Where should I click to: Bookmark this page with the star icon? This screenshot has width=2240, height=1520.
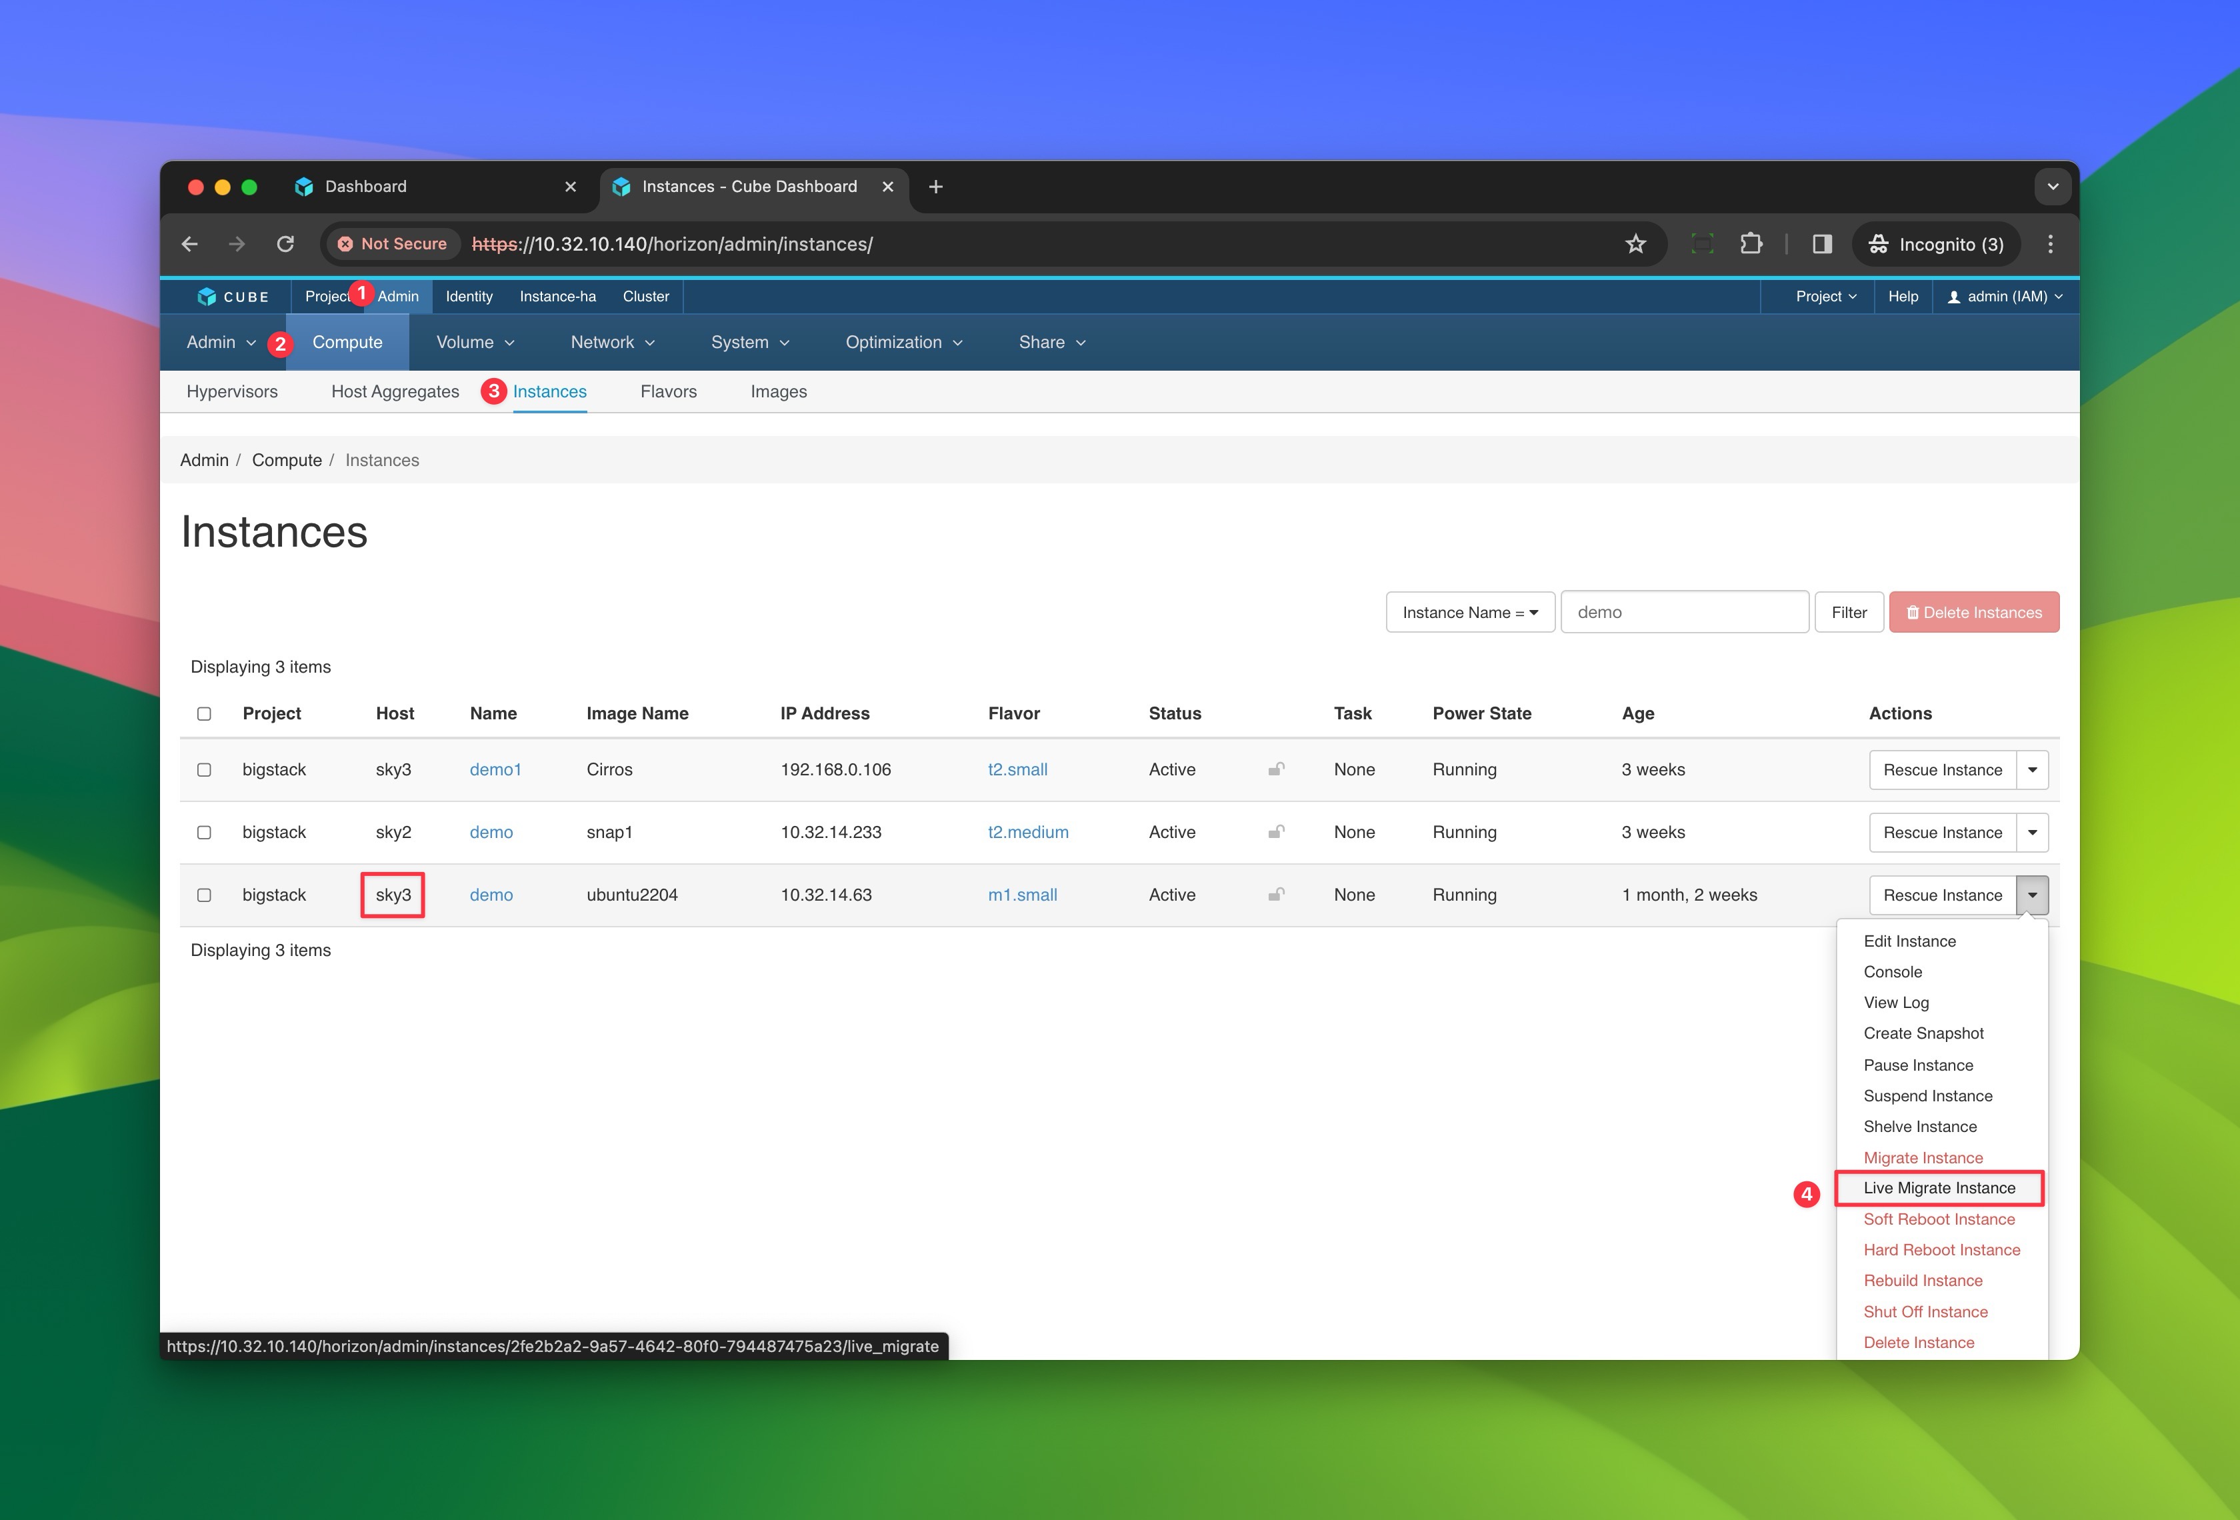[x=1635, y=244]
